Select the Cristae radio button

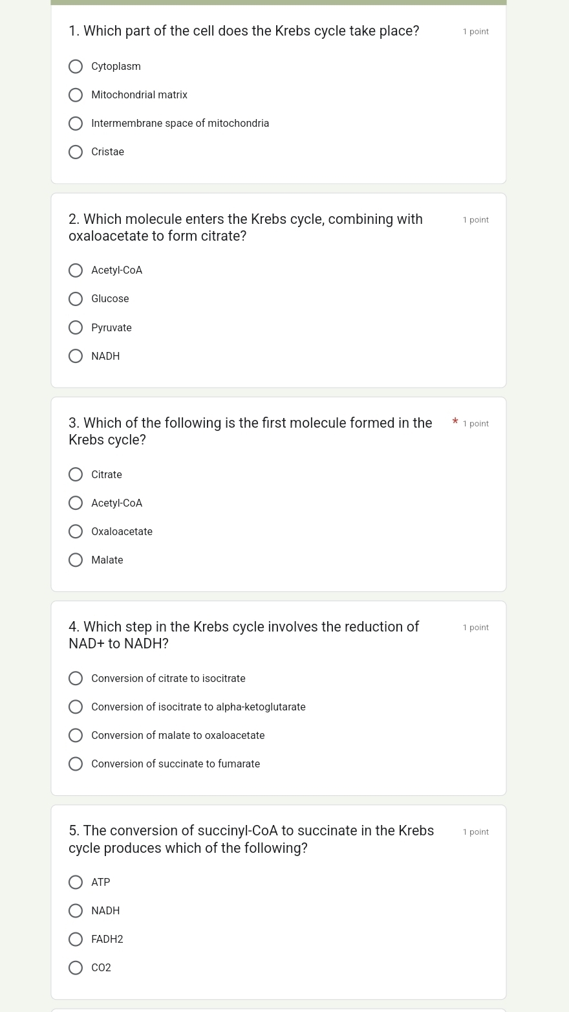coord(76,152)
